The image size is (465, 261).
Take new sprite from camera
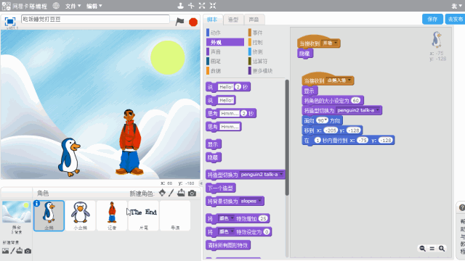click(192, 194)
